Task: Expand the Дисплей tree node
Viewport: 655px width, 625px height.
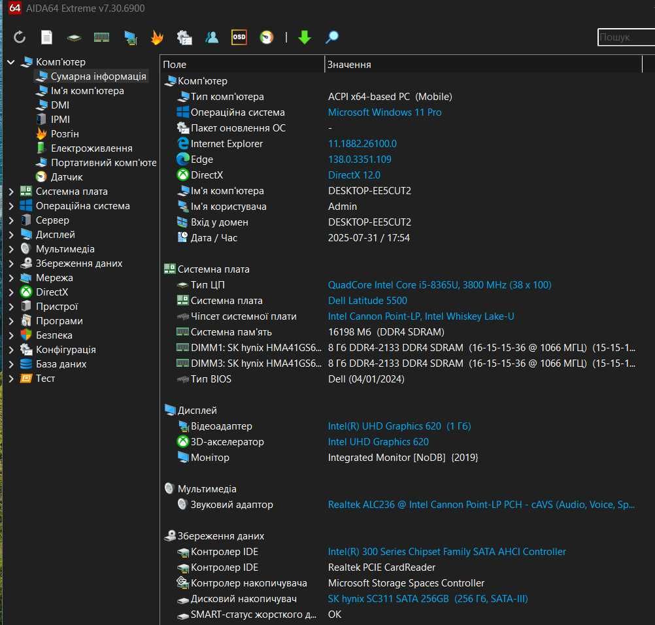Action: [11, 235]
